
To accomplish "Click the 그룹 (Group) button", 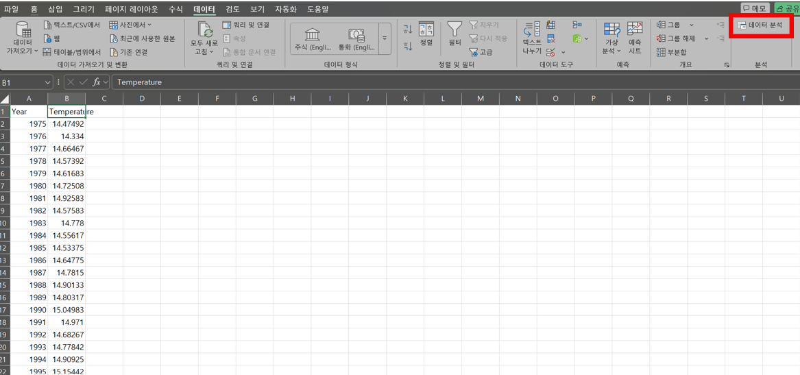I will (669, 25).
